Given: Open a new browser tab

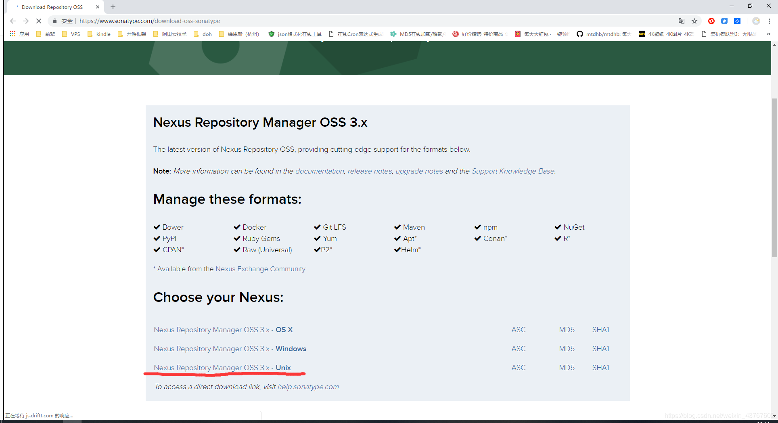Looking at the screenshot, I should click(113, 7).
